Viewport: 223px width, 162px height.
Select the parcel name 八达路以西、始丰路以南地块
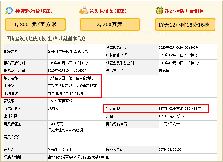tap(70, 78)
